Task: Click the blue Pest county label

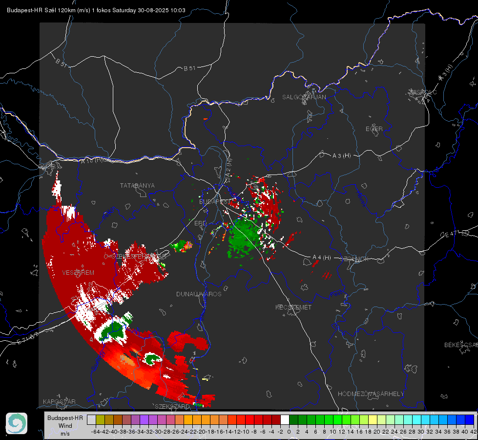Action: (336, 295)
